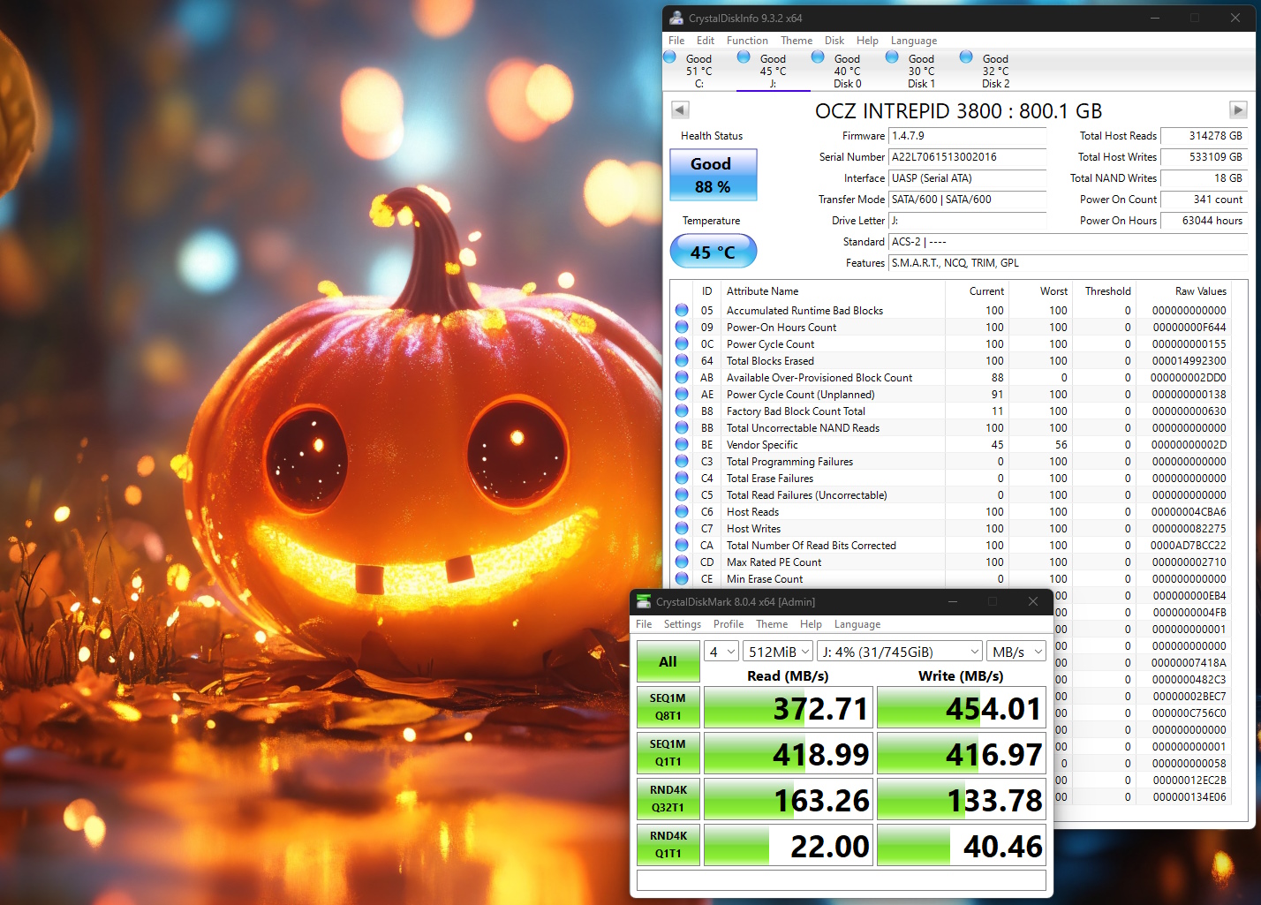This screenshot has height=905, width=1261.
Task: Click status orb for Power-On Hours Count
Action: (x=682, y=327)
